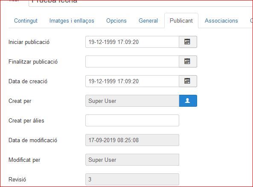Click the Data de modificació field
The width and height of the screenshot is (253, 187).
pos(132,140)
